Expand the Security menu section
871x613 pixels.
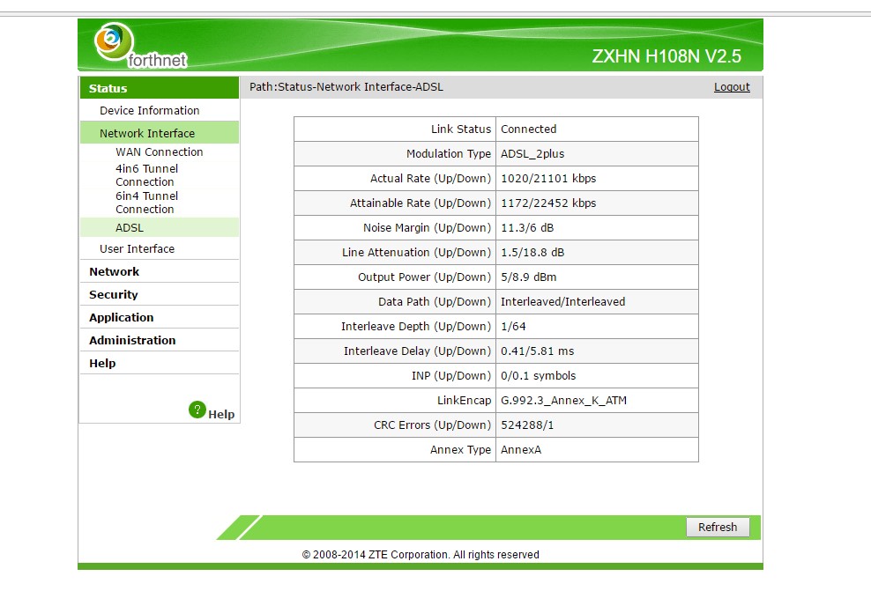114,294
